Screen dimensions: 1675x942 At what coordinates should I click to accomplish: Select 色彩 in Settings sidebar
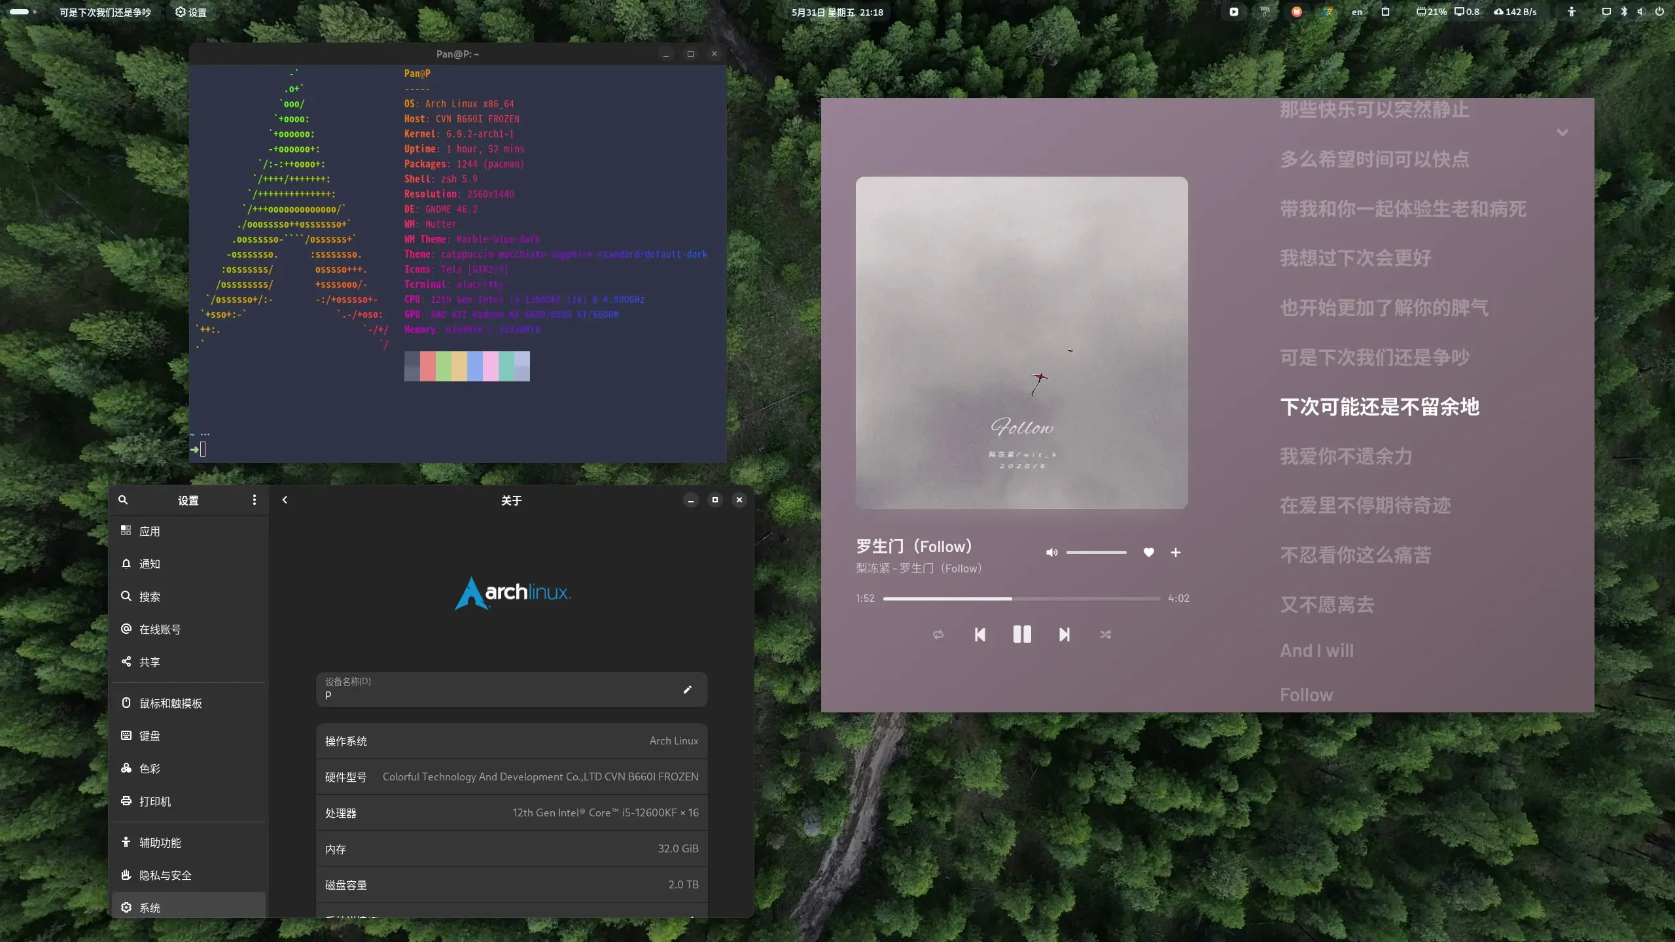(189, 768)
